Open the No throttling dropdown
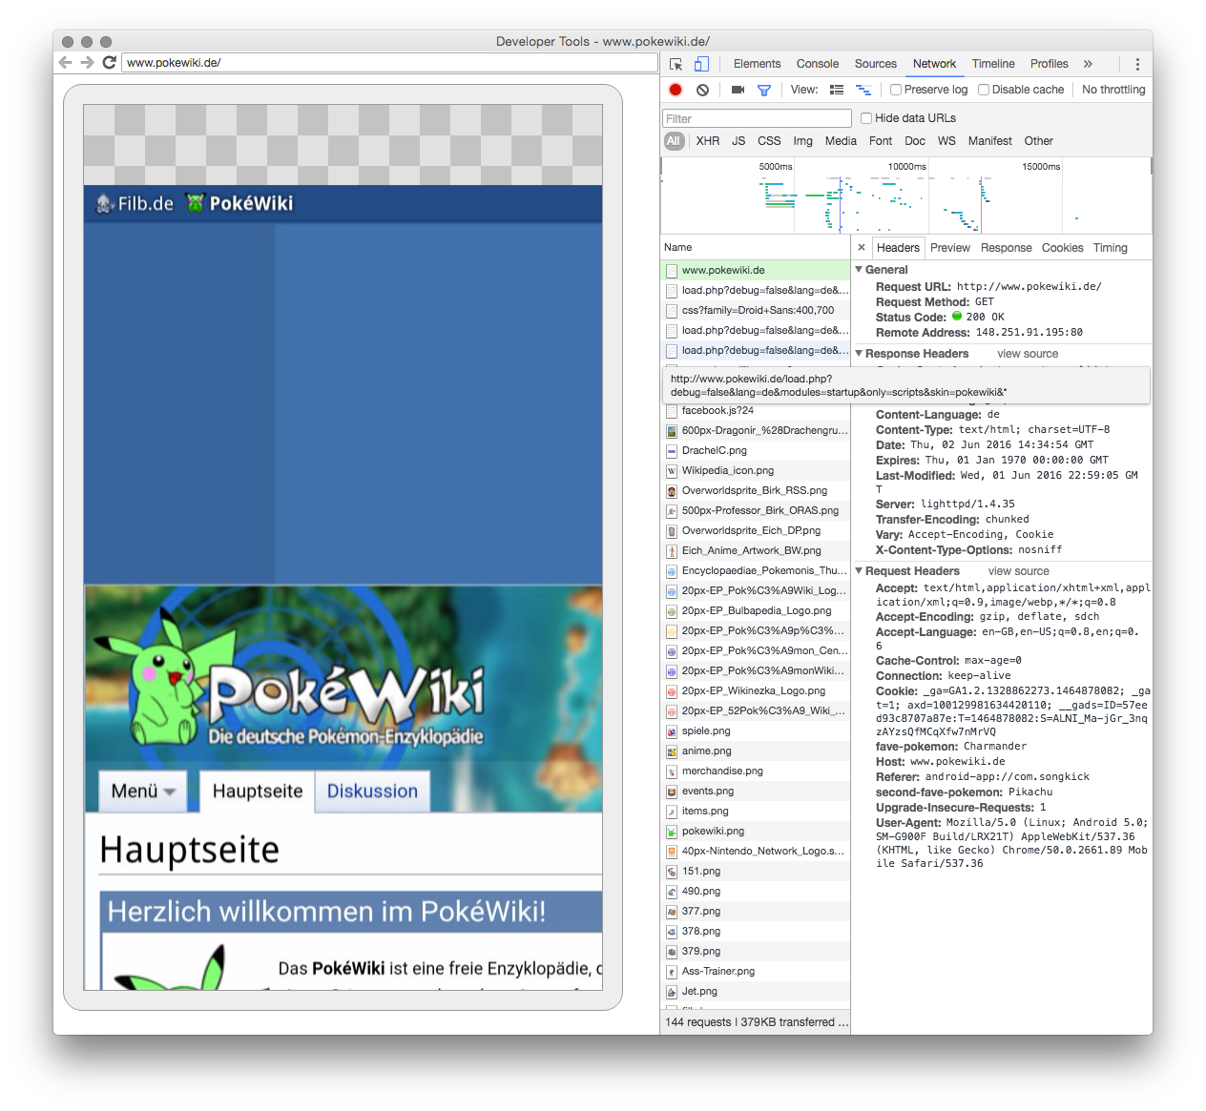Viewport: 1206px width, 1111px height. [1113, 90]
